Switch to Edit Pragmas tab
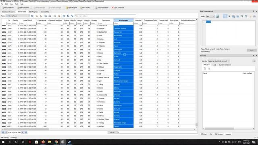This screenshot has height=145, width=258. point(33,12)
